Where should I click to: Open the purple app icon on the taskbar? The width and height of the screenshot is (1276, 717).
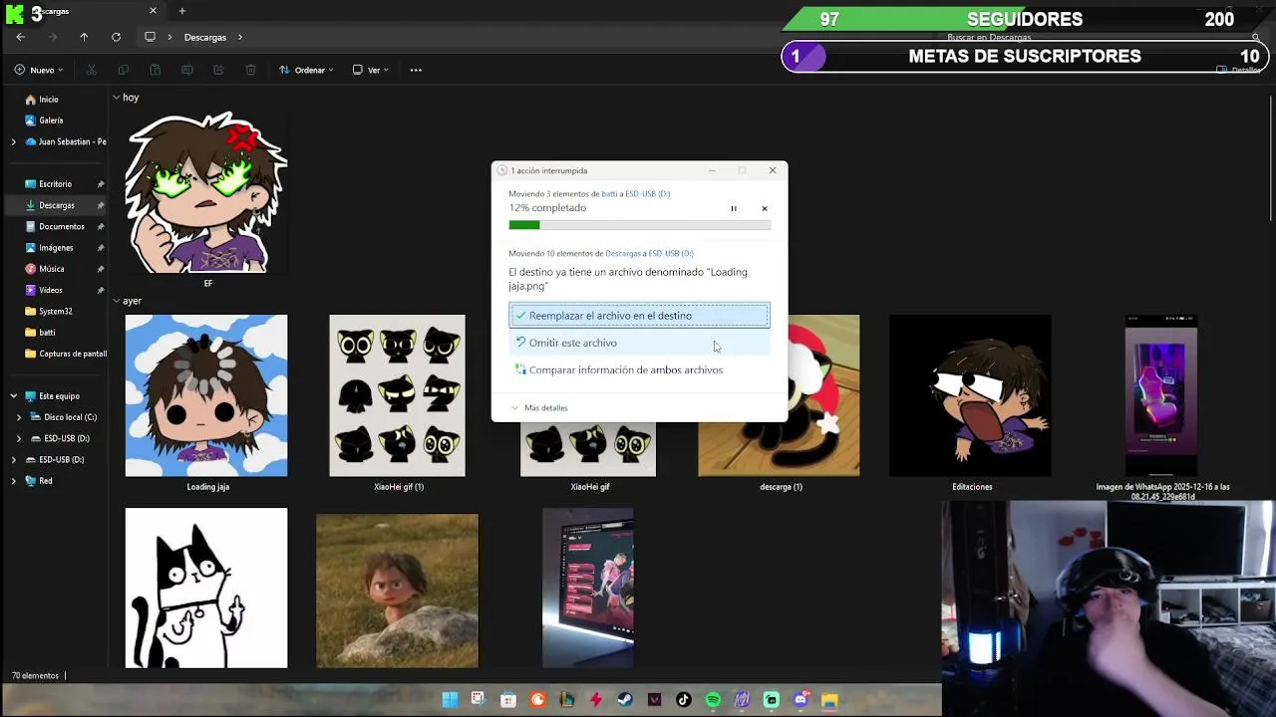tap(742, 700)
